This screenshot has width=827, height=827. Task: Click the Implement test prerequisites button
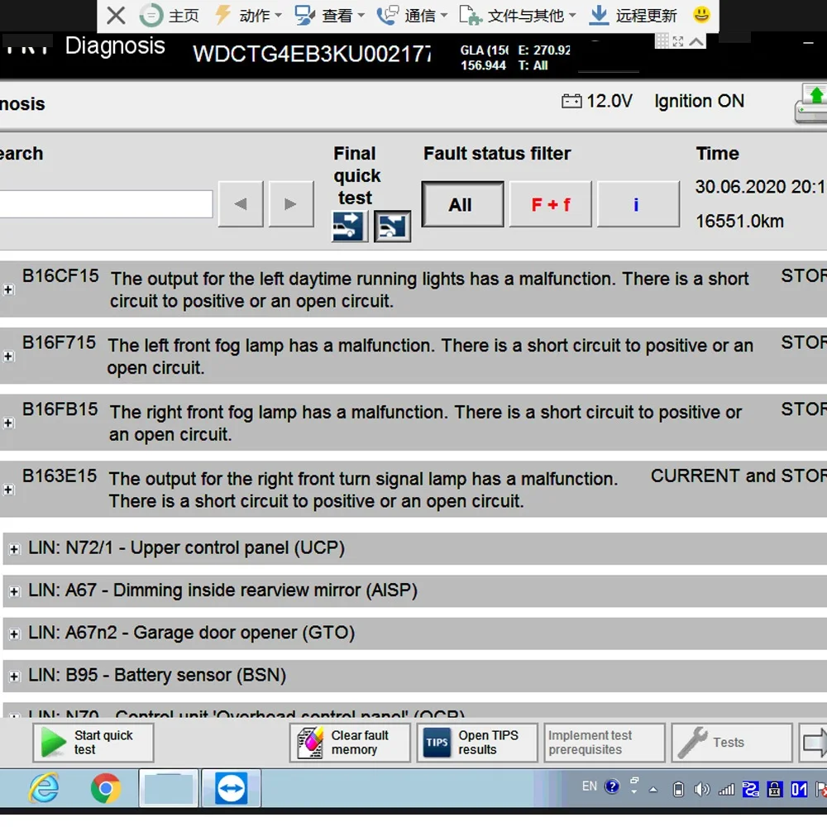point(605,743)
